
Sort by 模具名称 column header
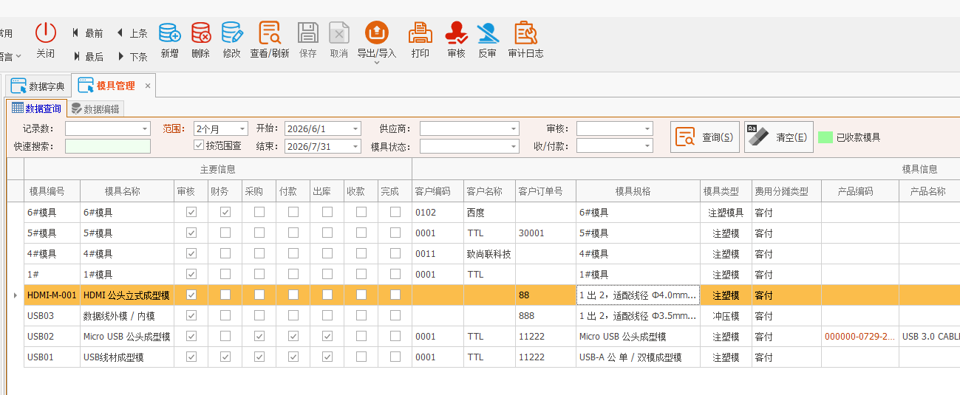click(x=127, y=191)
